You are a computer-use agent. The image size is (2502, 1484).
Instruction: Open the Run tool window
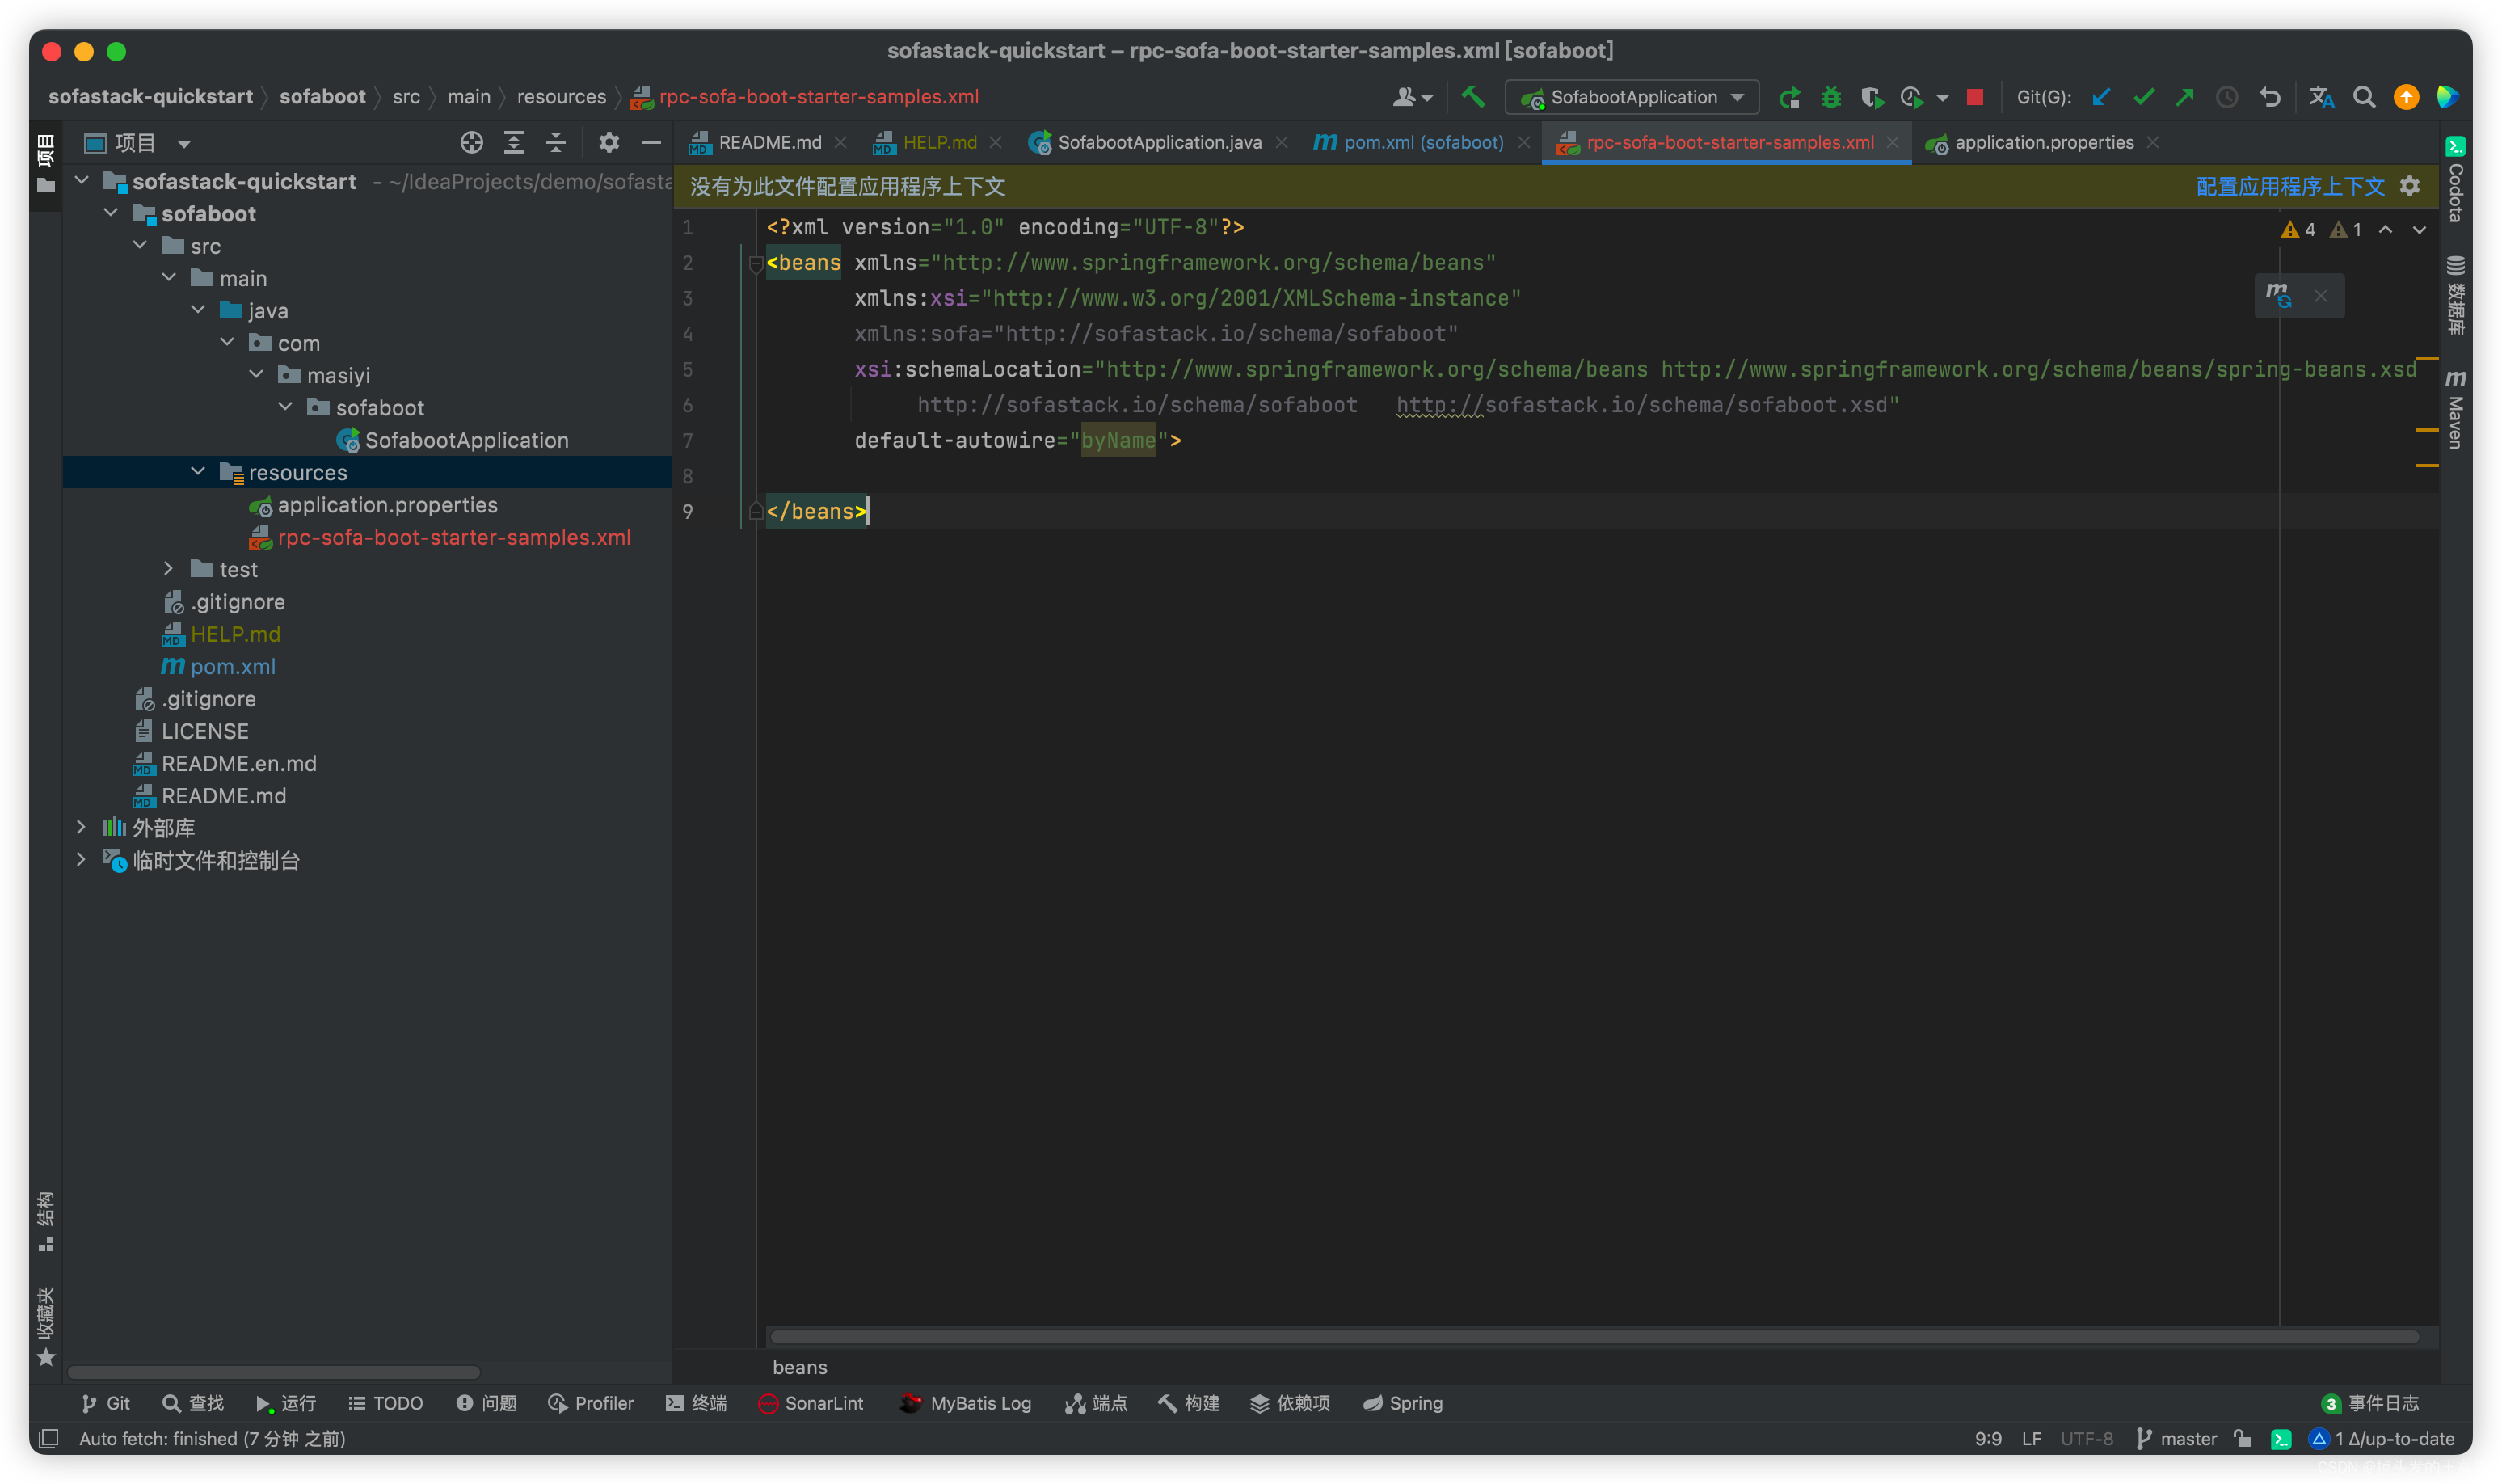click(286, 1403)
